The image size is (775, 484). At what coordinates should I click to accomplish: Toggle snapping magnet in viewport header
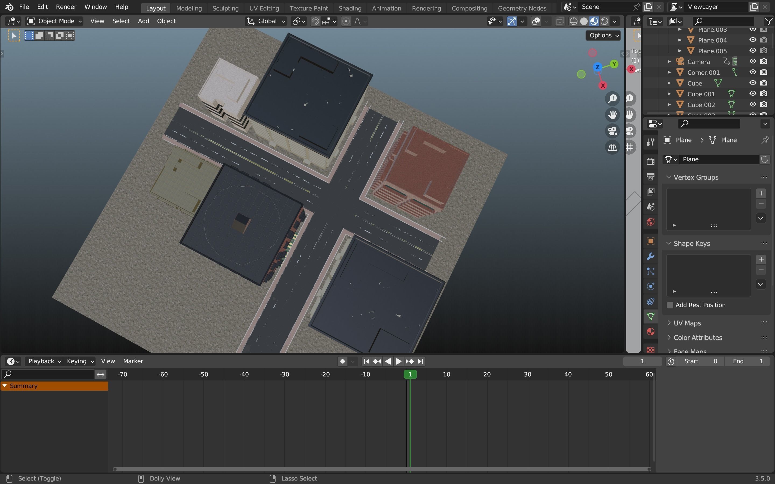pos(315,21)
